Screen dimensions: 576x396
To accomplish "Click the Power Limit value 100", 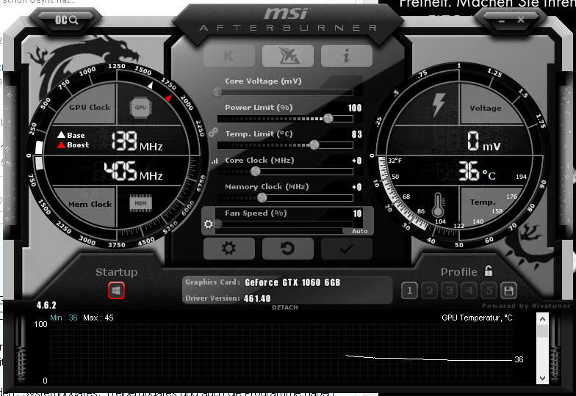I will [355, 108].
